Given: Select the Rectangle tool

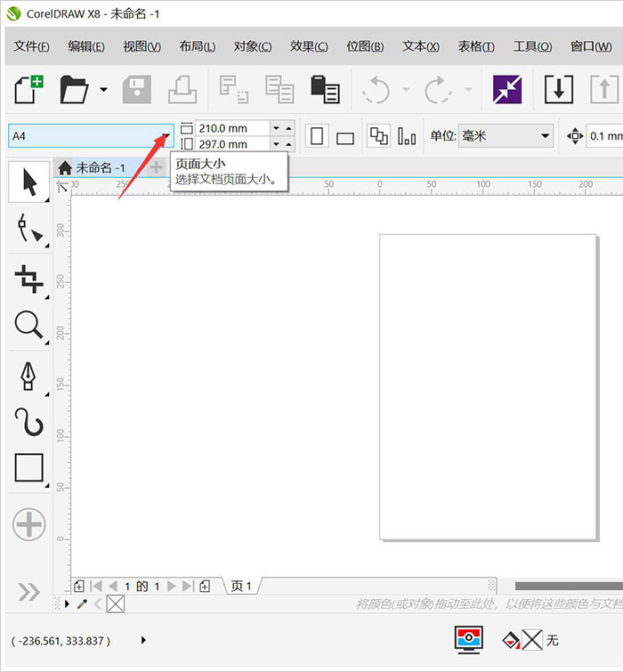Looking at the screenshot, I should tap(29, 468).
